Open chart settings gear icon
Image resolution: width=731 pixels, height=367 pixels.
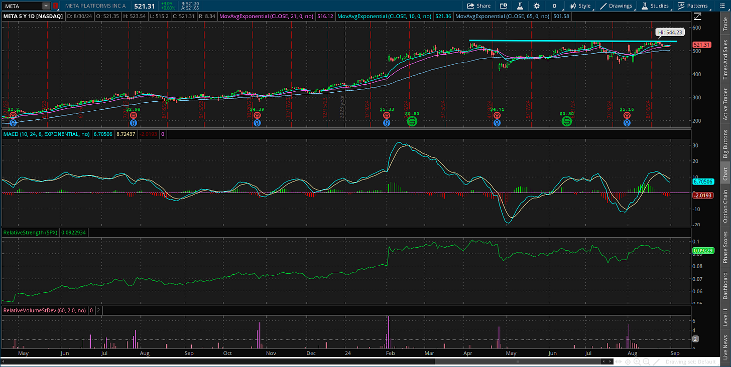click(537, 6)
